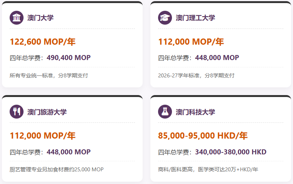Click the 340,000-380,000 HKD total fee
The image size is (293, 184).
[x=231, y=152]
